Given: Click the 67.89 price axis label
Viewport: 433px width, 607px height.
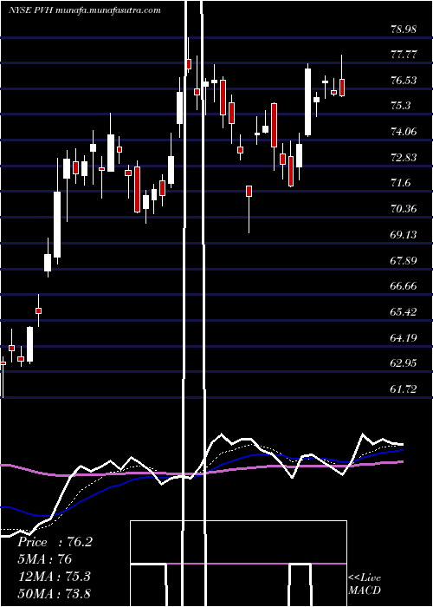Looking at the screenshot, I should tap(404, 260).
